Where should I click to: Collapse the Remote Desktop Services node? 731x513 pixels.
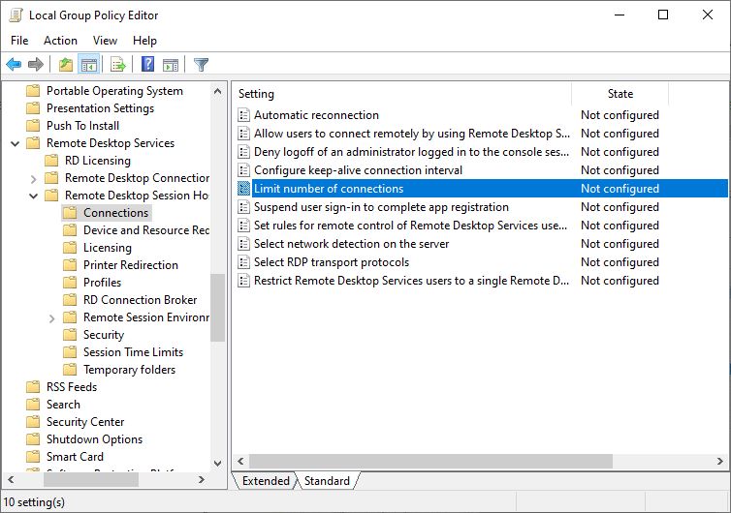pos(15,143)
